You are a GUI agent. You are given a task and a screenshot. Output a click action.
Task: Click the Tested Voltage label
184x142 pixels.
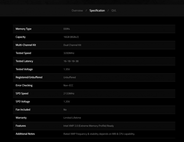24,69
